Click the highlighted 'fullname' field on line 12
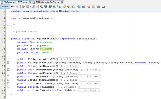The height and width of the screenshot is (99, 161). [46, 49]
